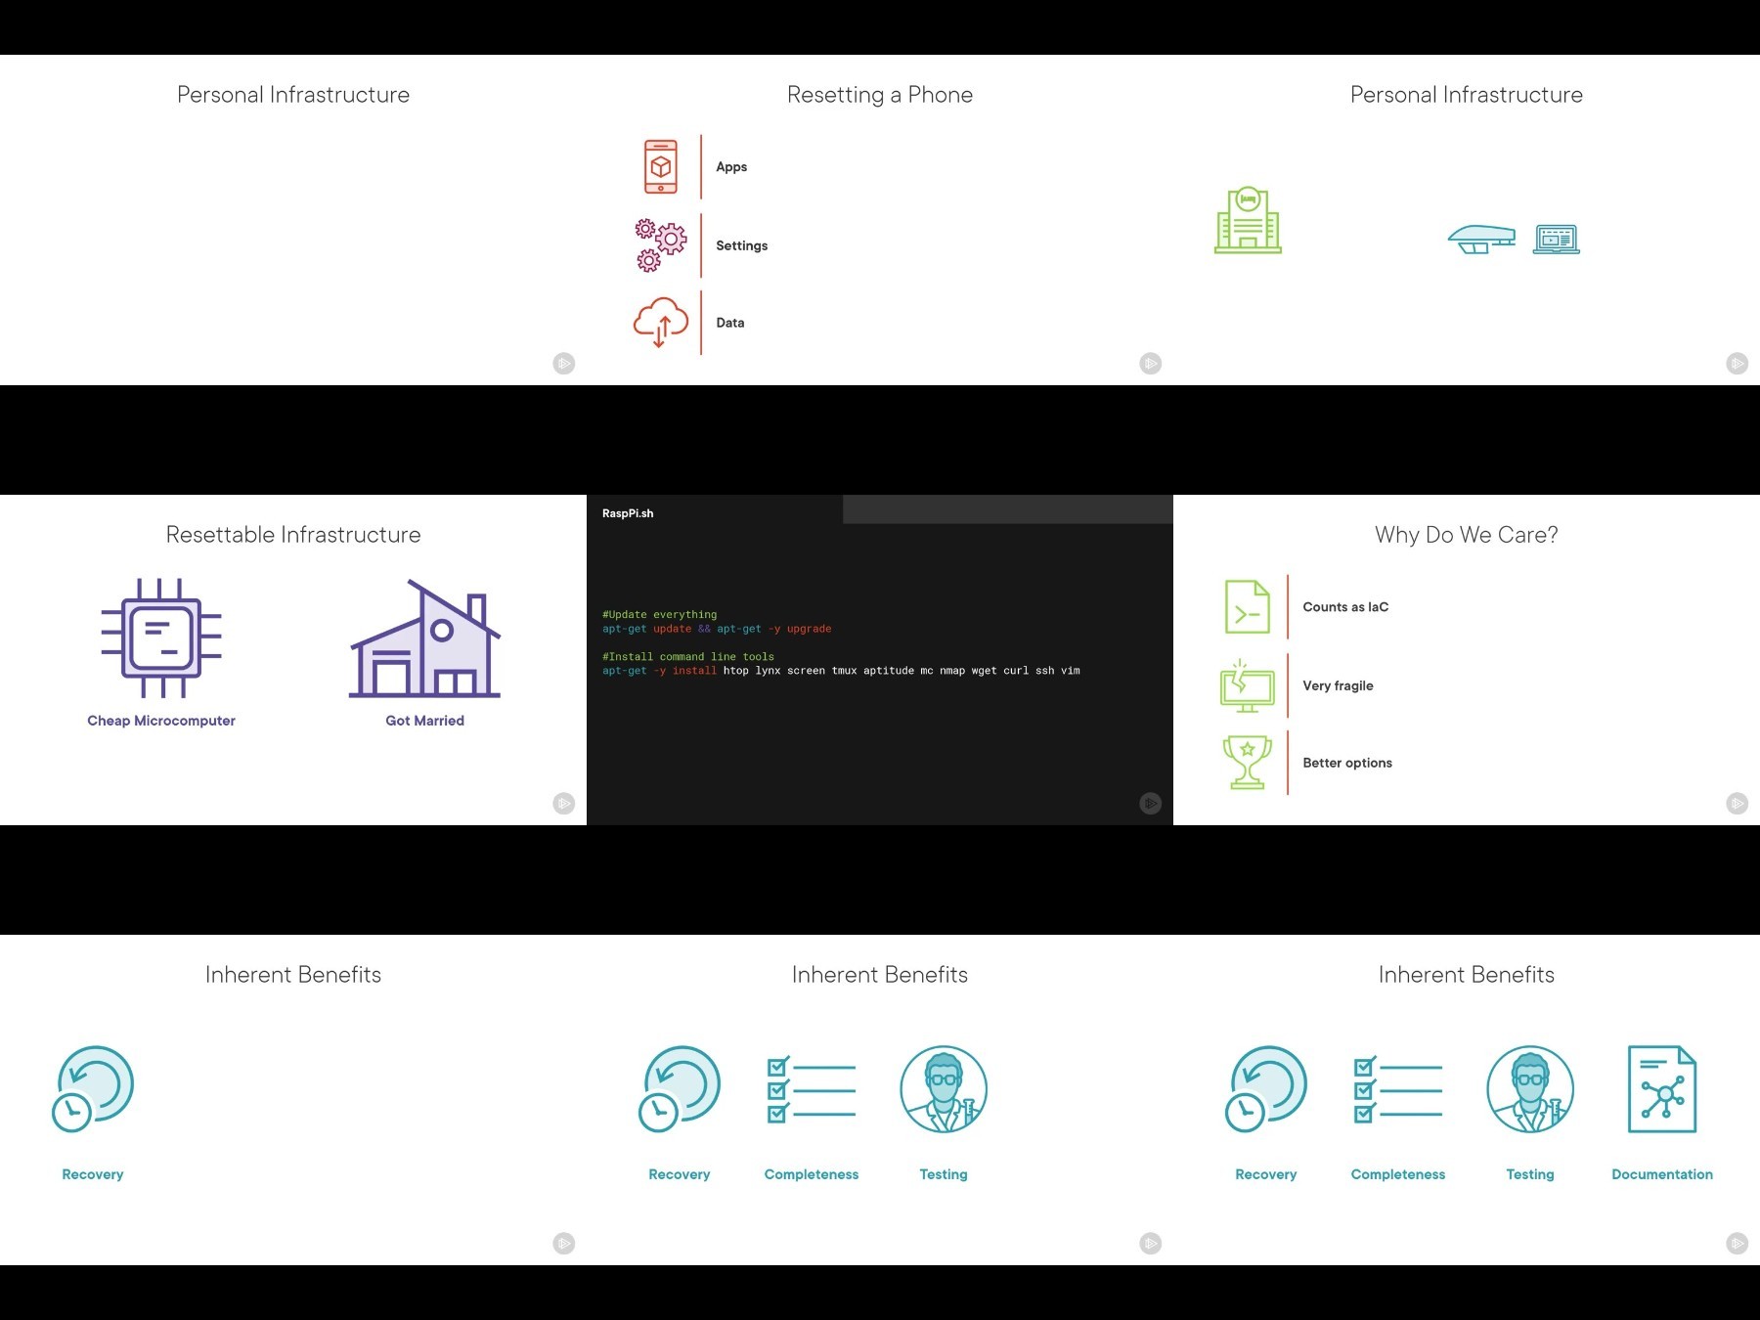Click 'Inherent Benefits' title on the Recovery-only slide

(x=293, y=975)
